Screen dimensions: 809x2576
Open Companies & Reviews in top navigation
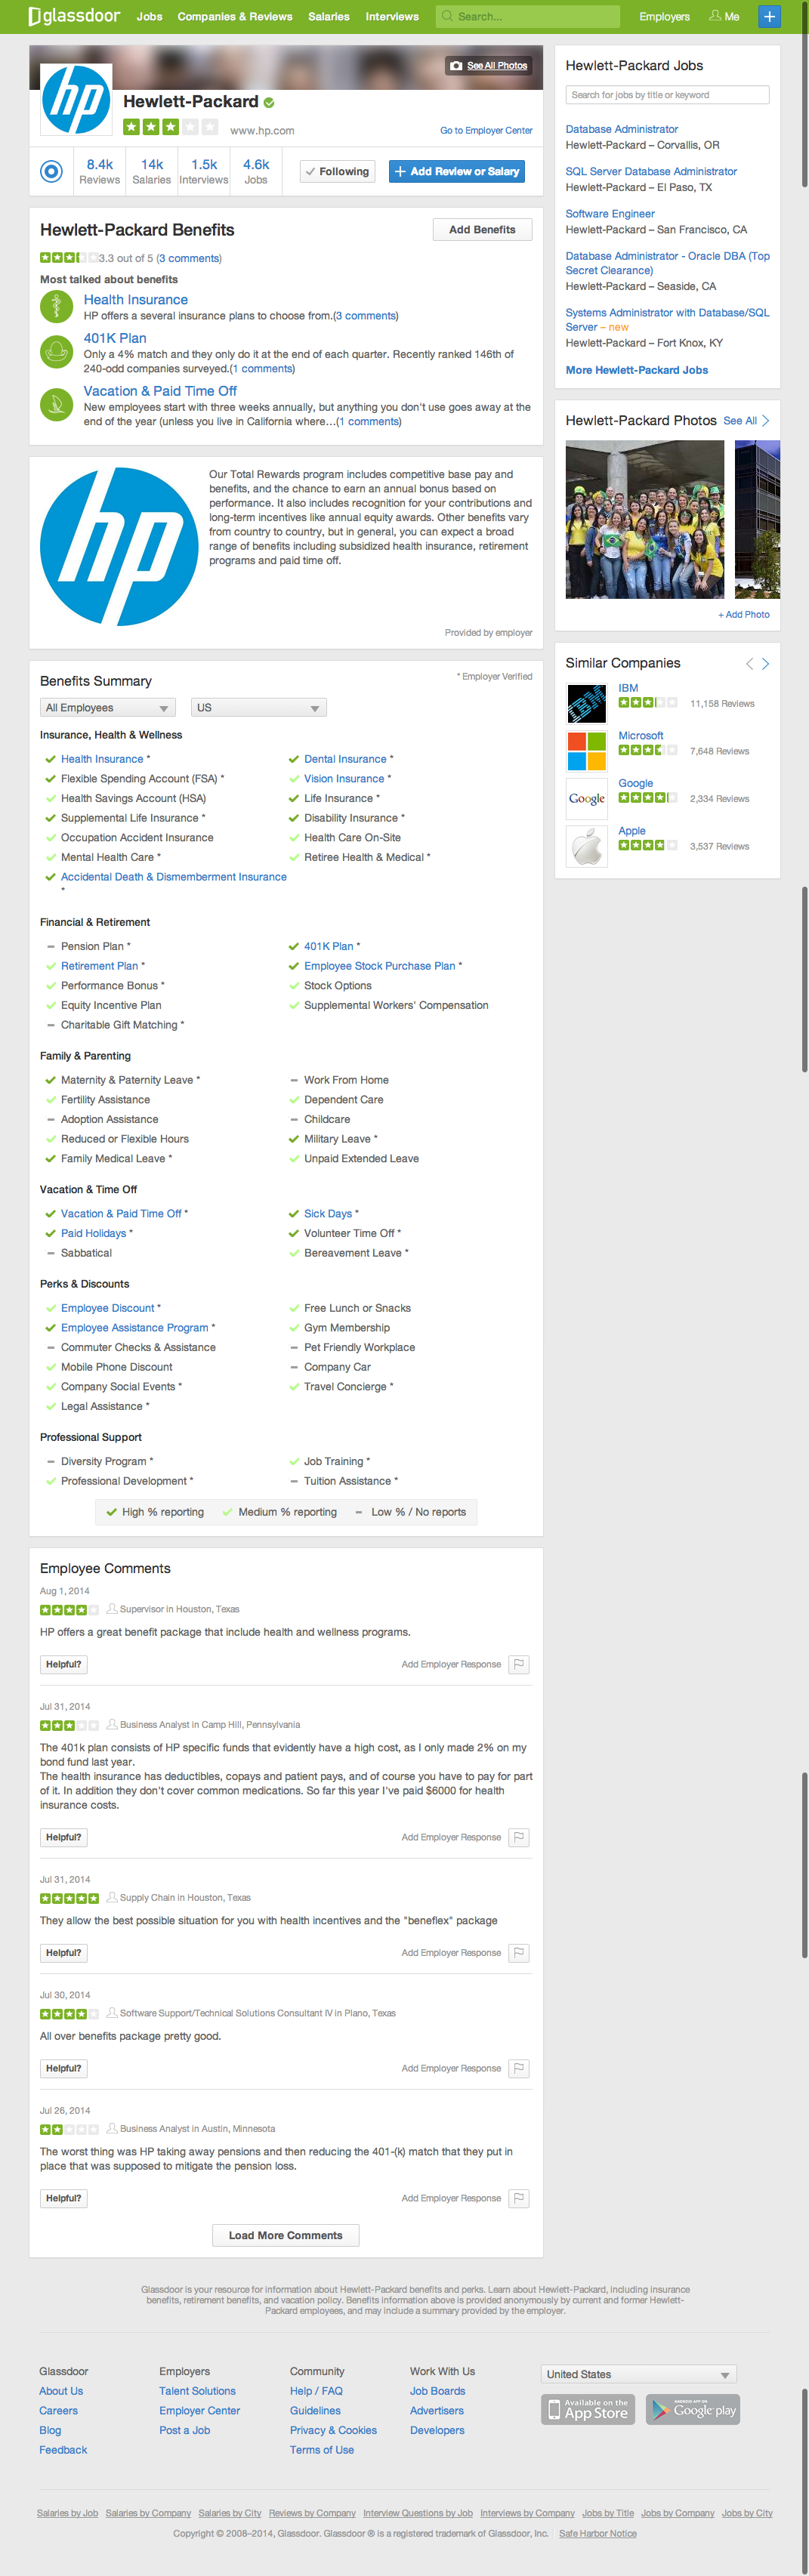[235, 16]
